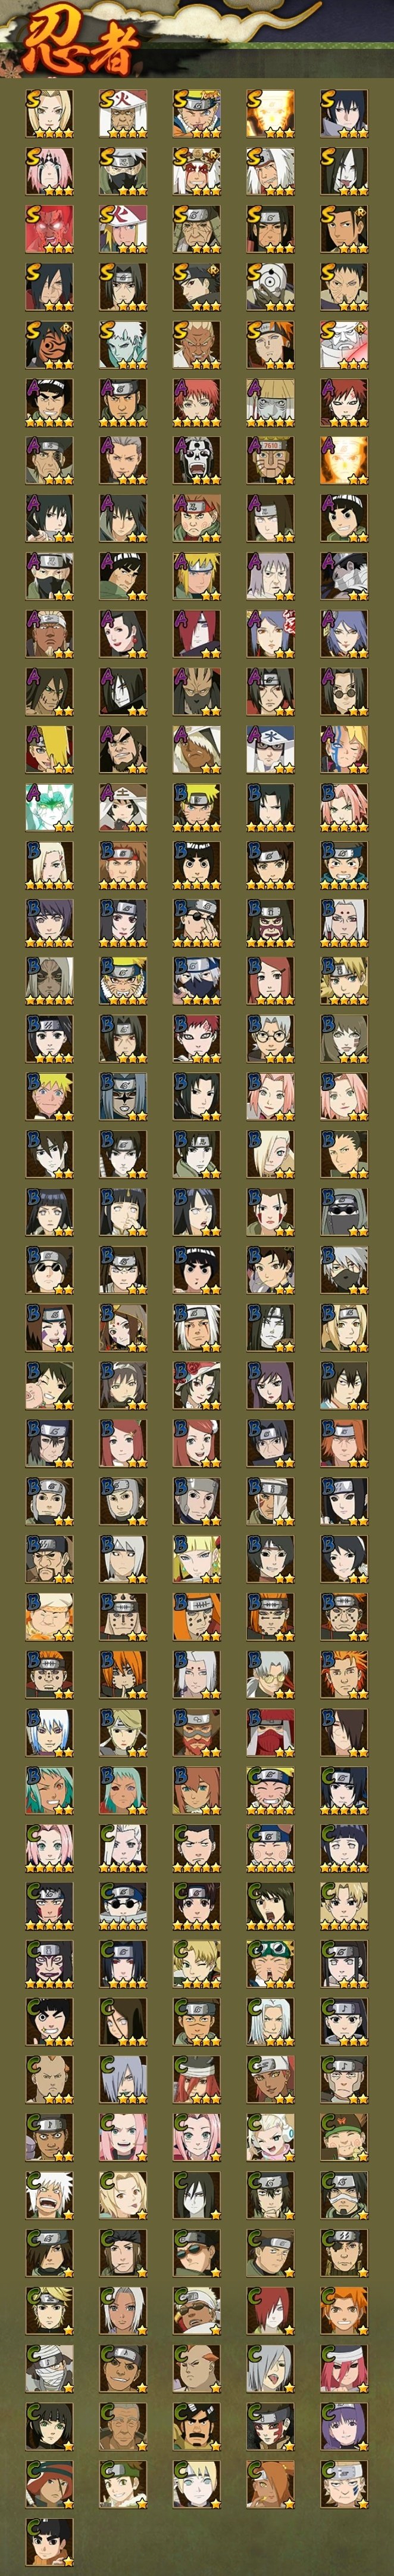Pick the A-rank ninja with round sunglasses
Screen dimensions: 394x2576
(x=344, y=691)
